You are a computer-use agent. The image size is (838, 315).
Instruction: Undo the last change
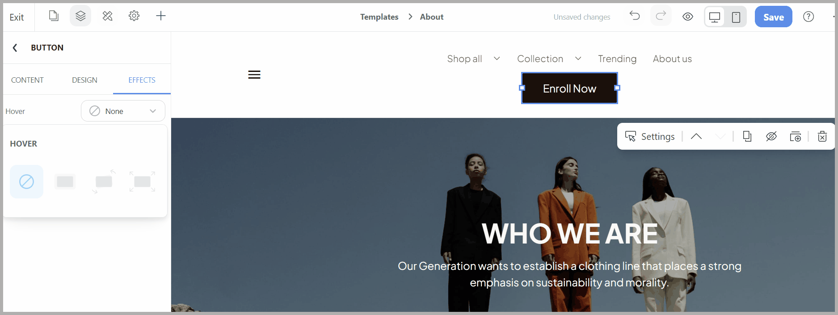click(x=635, y=16)
